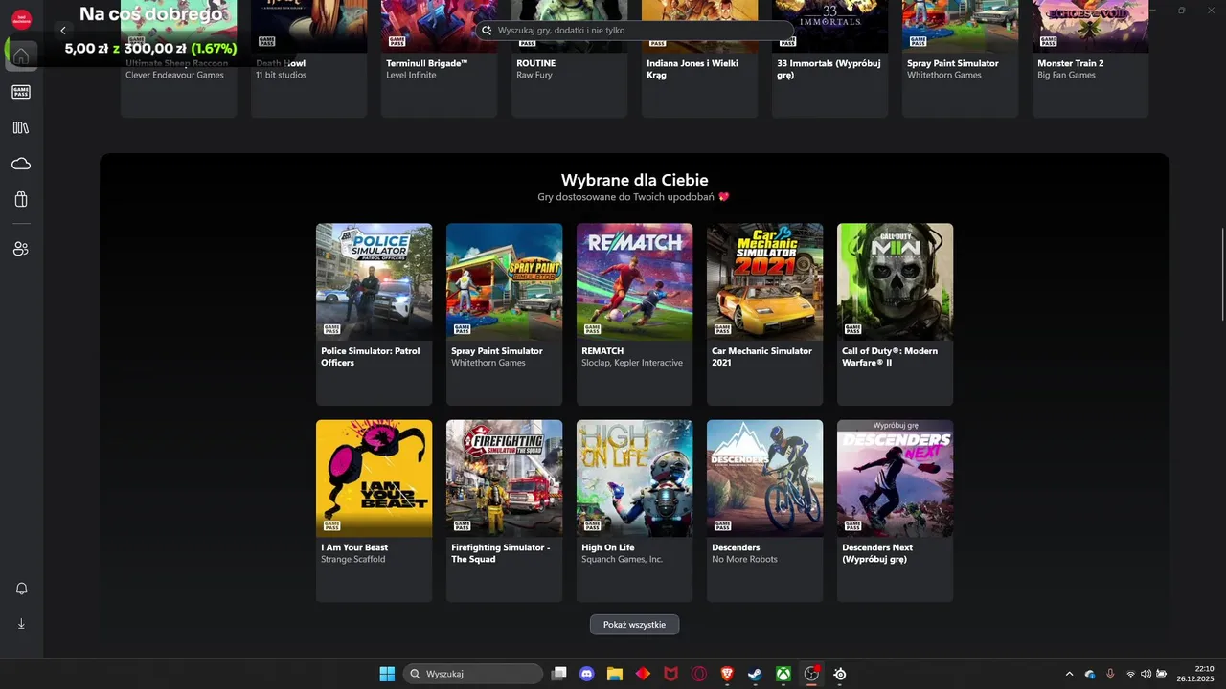Open the Monster Train 2 card
The height and width of the screenshot is (689, 1226).
tap(1090, 59)
